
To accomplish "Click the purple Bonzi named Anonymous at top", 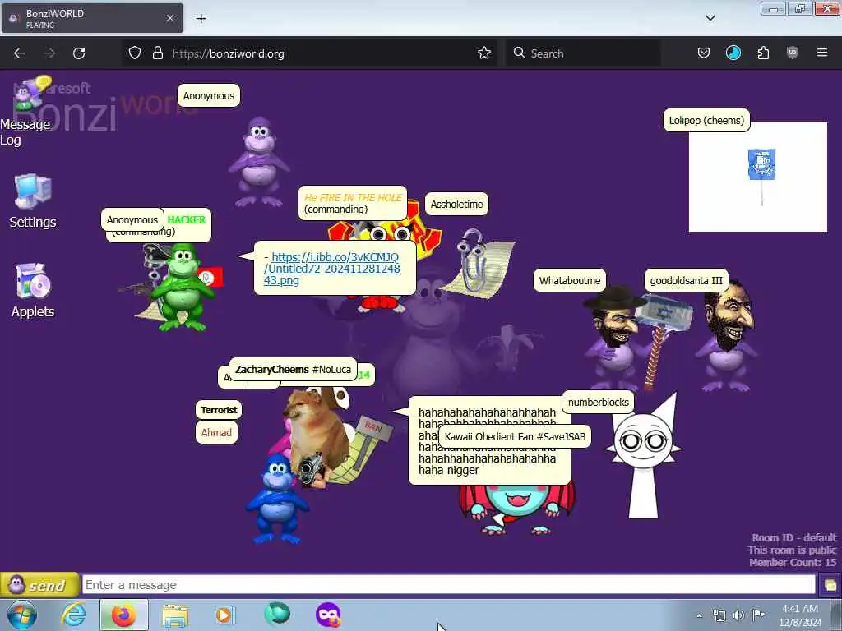I will point(259,163).
